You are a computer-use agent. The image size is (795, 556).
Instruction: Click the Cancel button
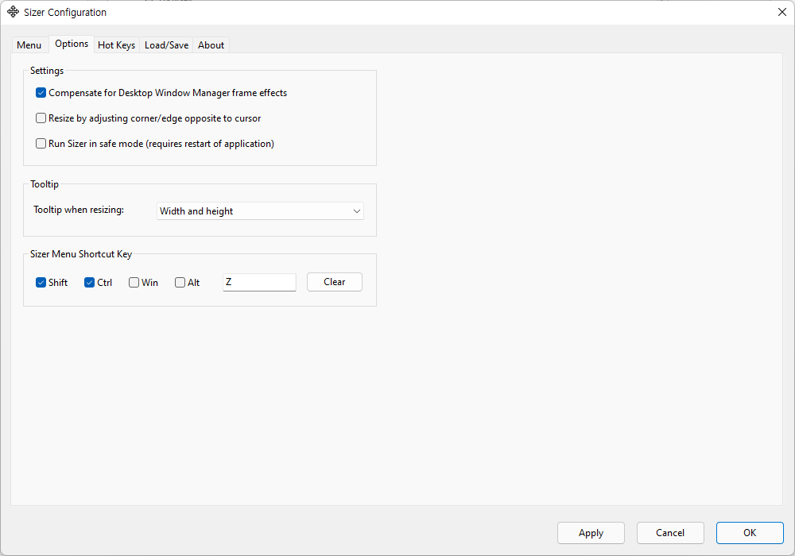pyautogui.click(x=670, y=533)
